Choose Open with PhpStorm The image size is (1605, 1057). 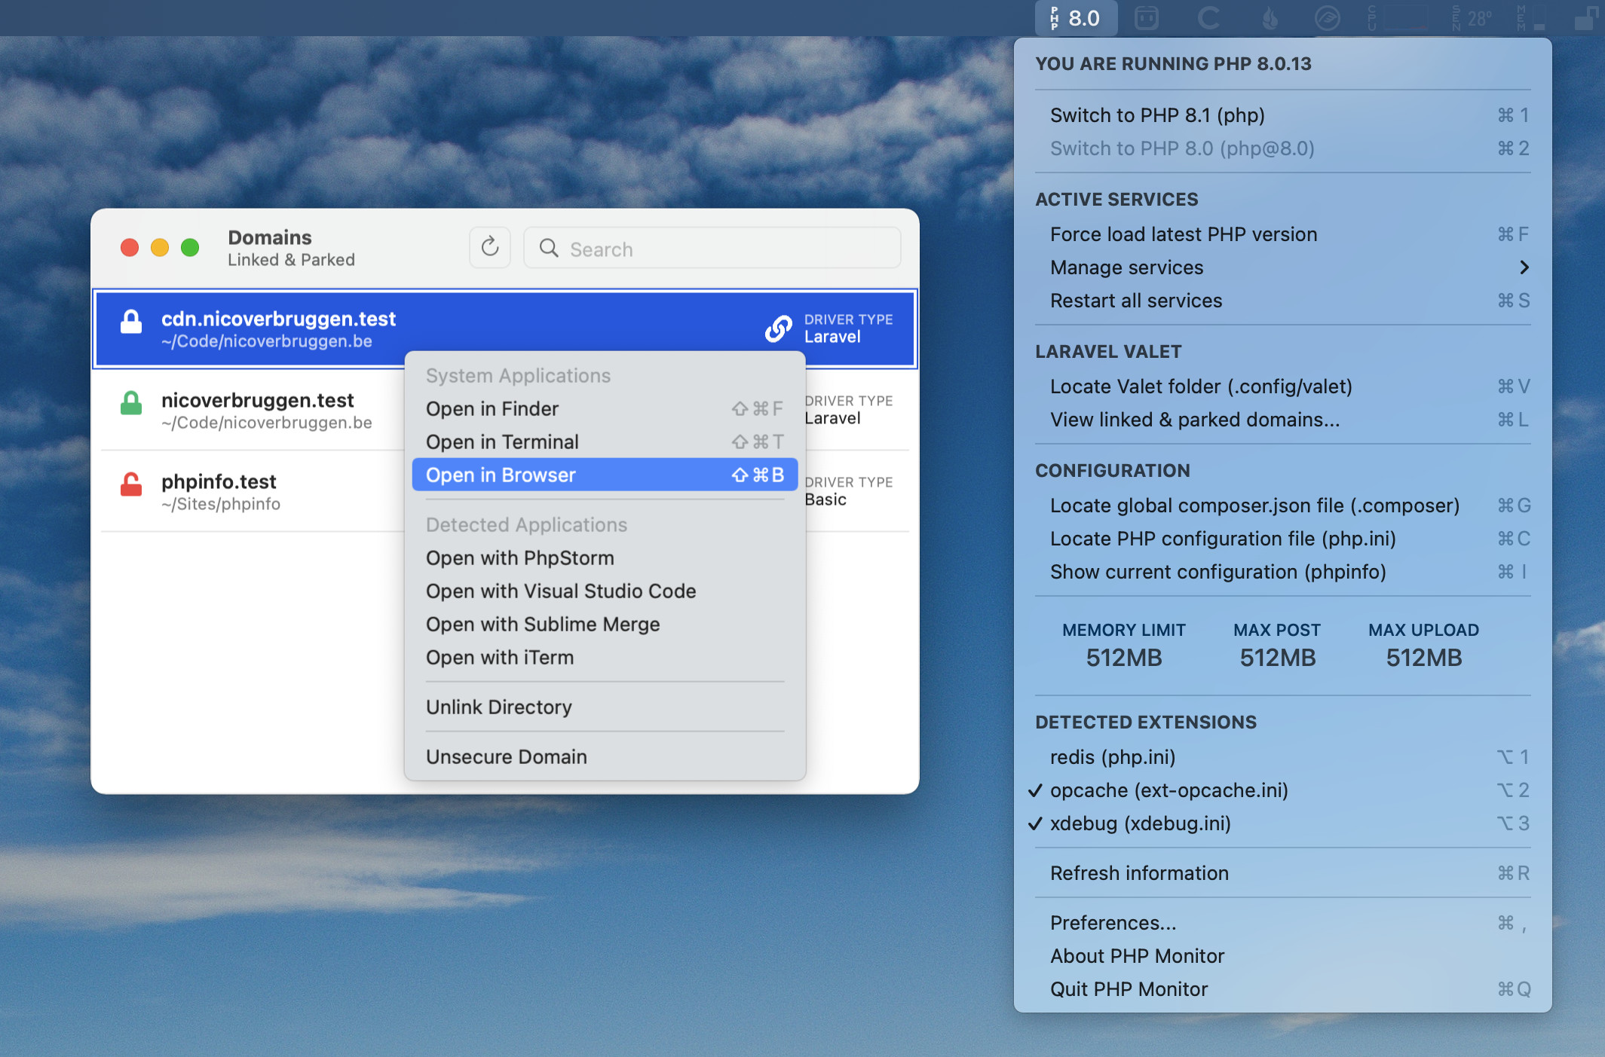pyautogui.click(x=605, y=558)
